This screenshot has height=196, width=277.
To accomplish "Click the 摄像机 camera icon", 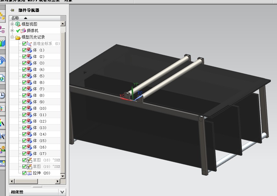I will pos(23,31).
